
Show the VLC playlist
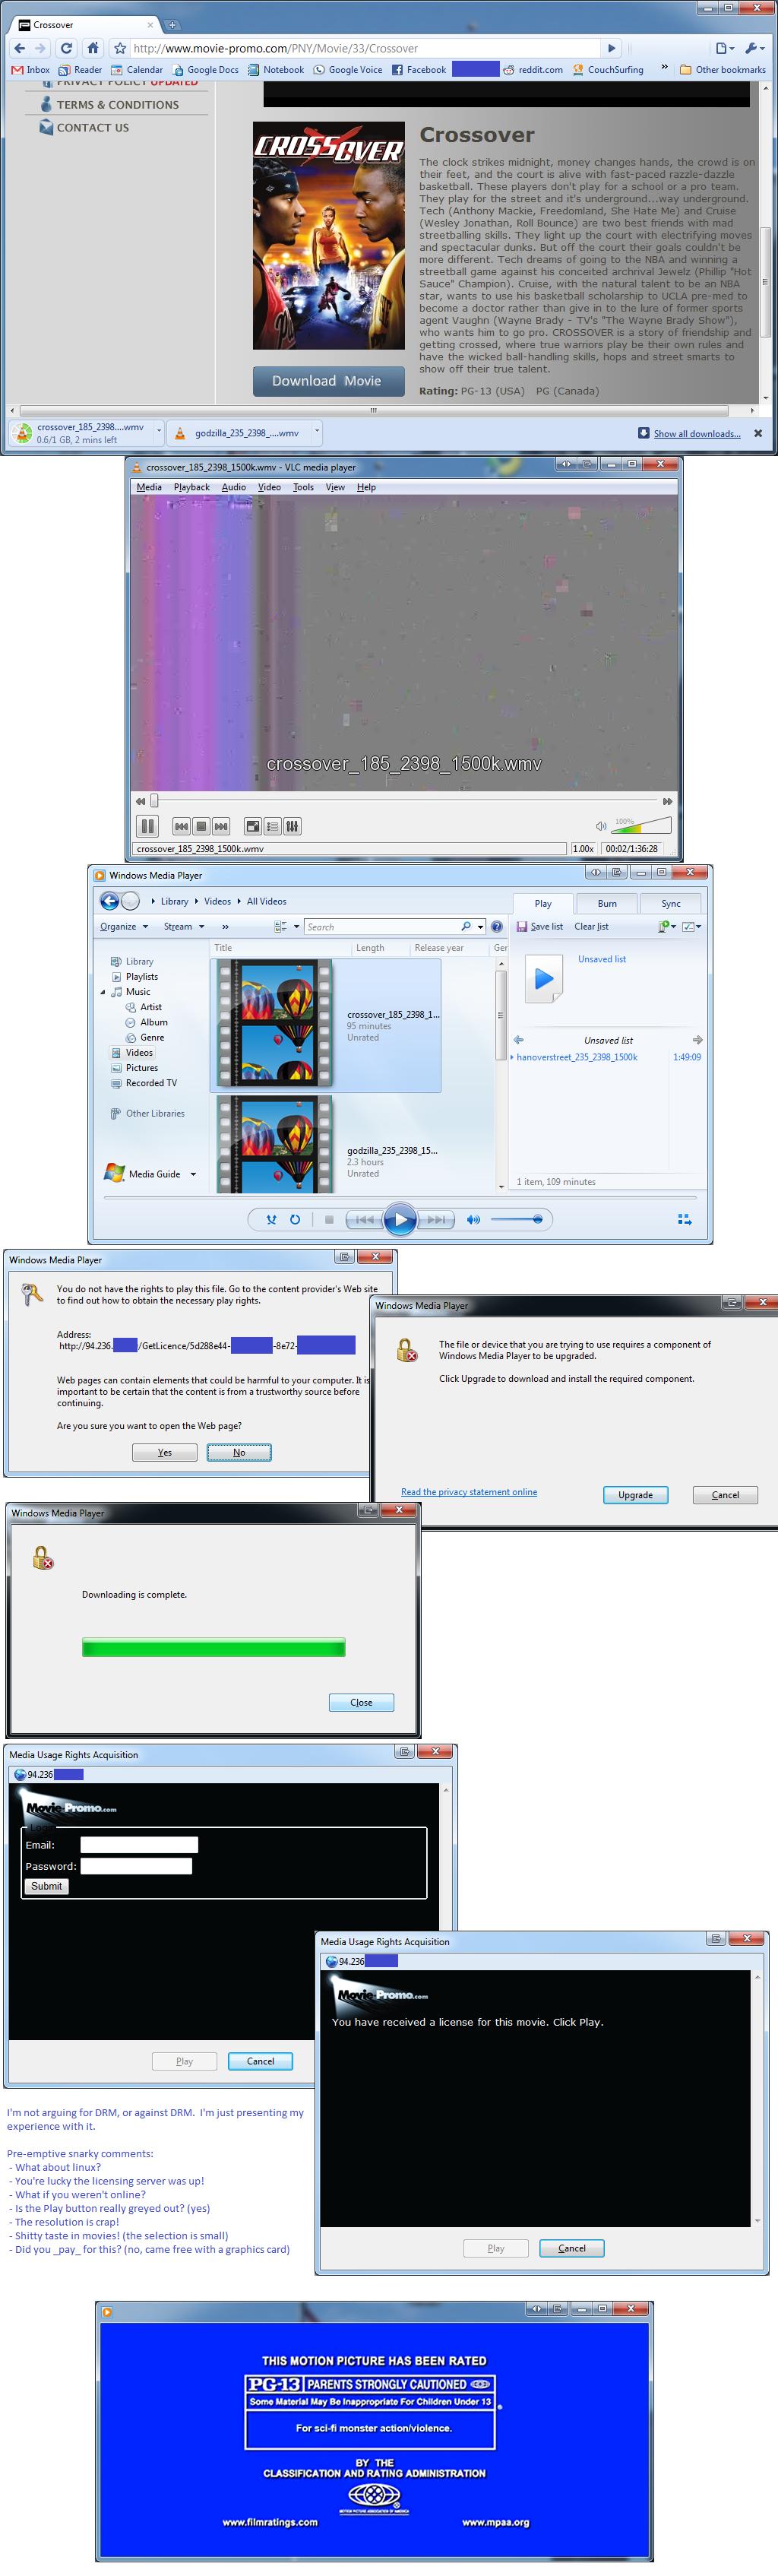272,826
